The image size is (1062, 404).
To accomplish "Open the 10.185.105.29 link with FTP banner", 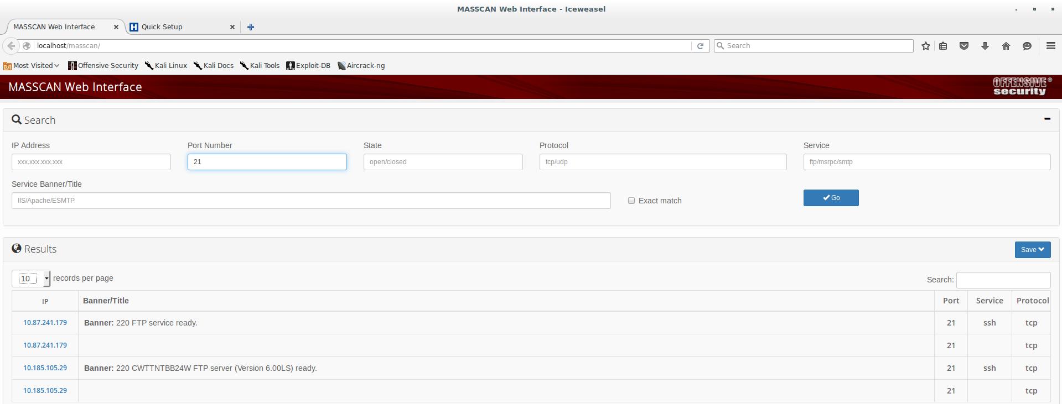I will tap(45, 368).
